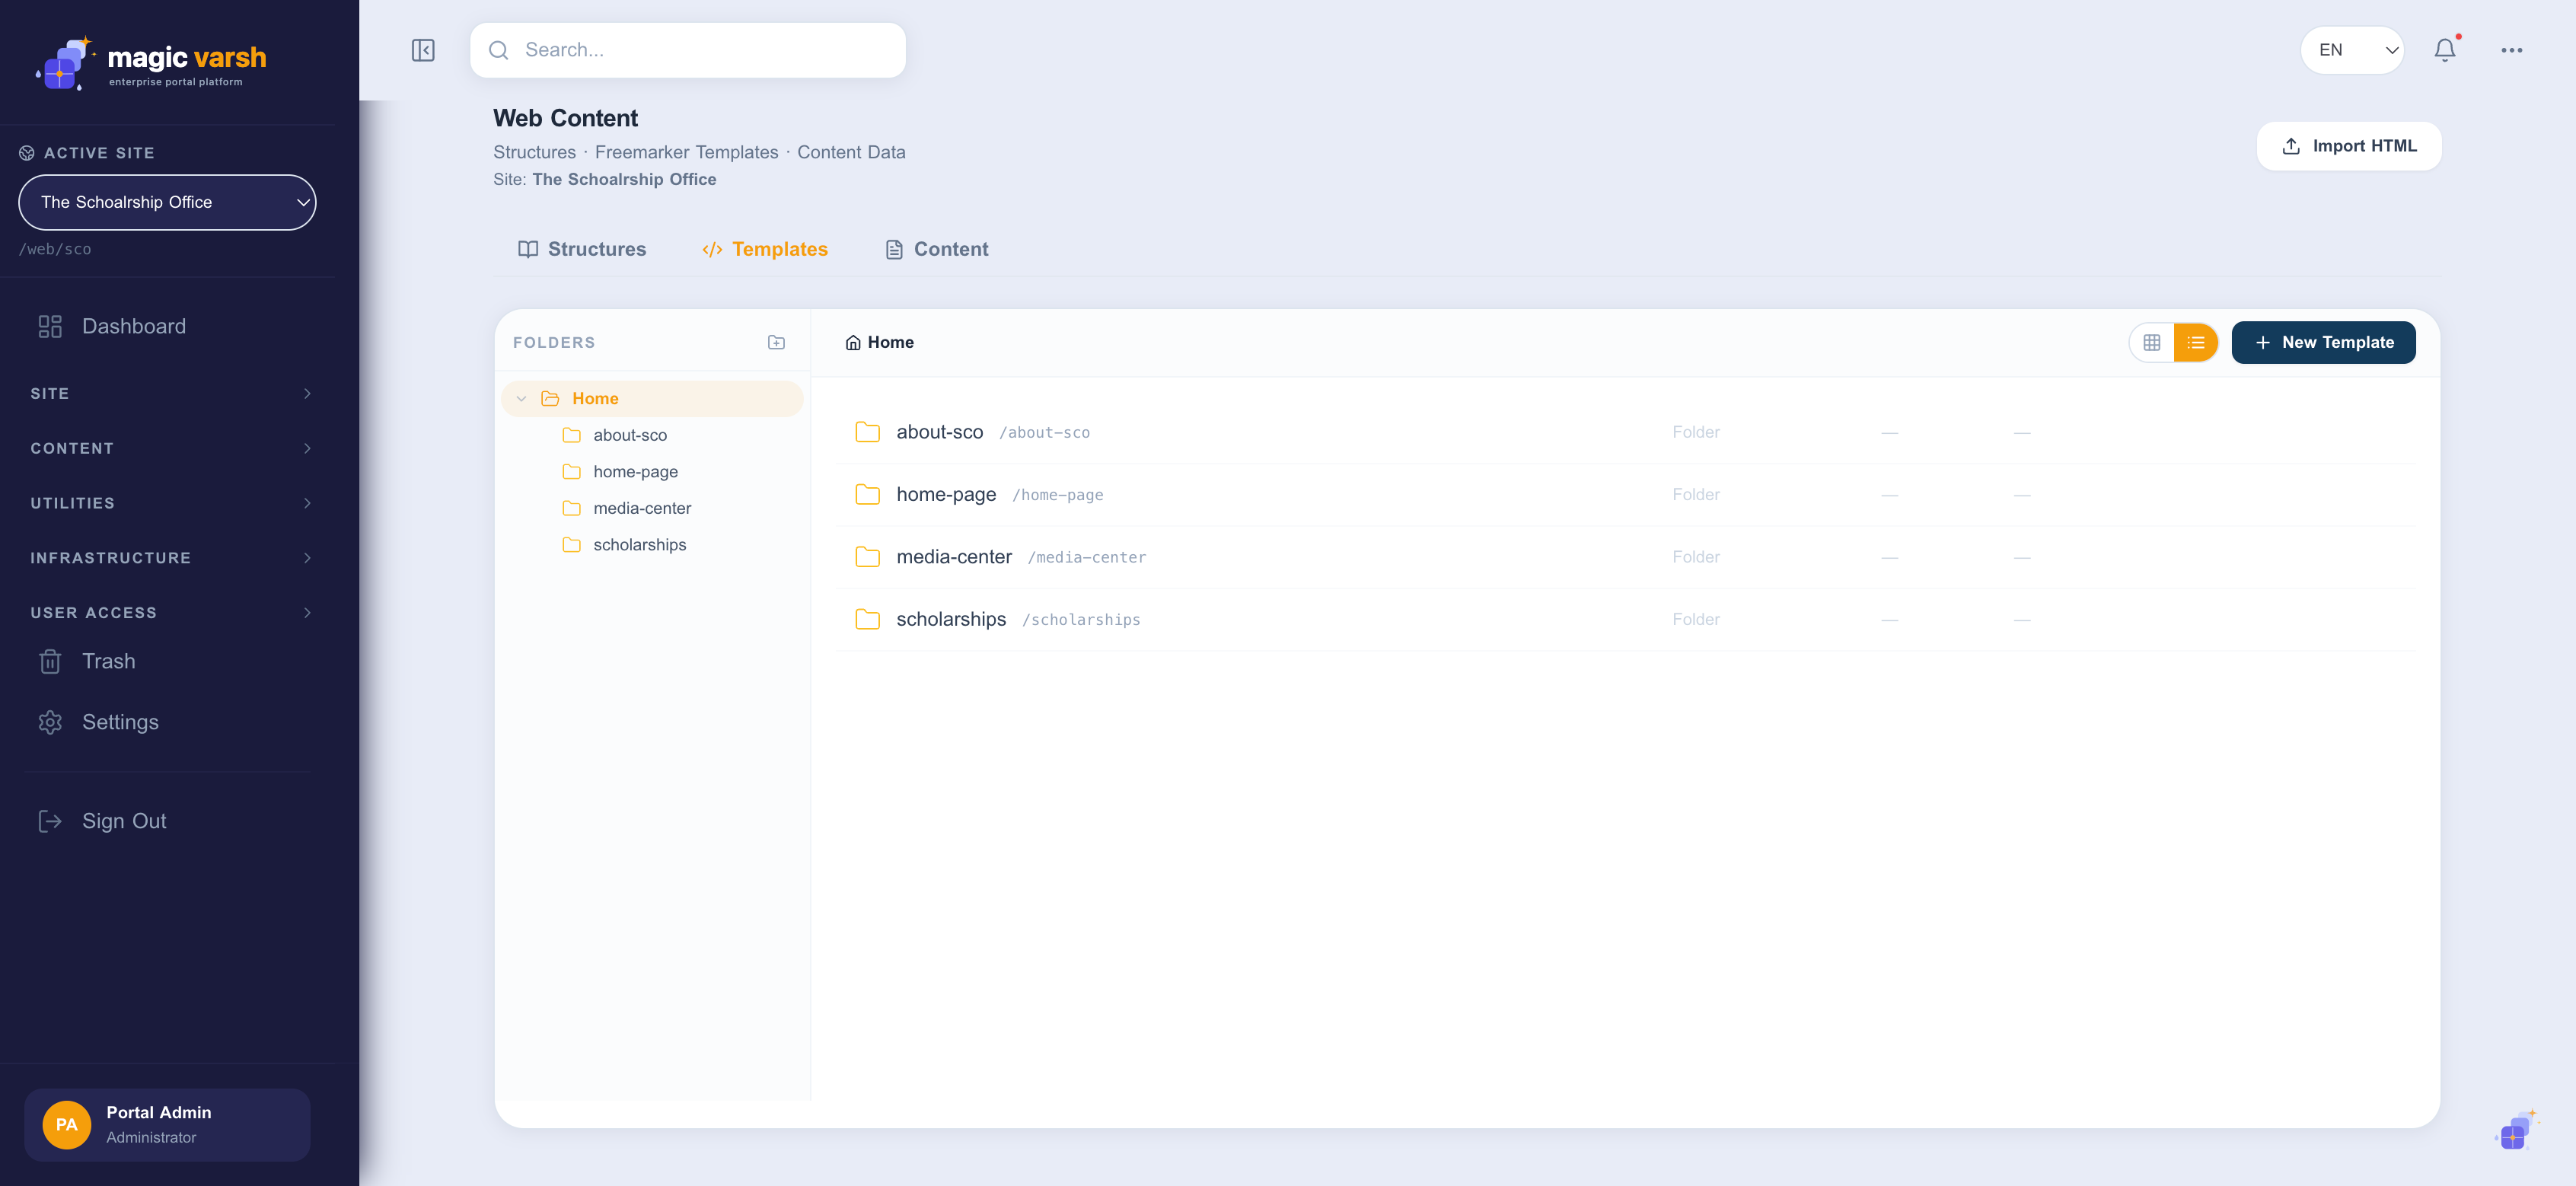Expand the CONTENT sidebar section

[168, 448]
